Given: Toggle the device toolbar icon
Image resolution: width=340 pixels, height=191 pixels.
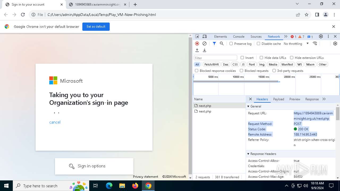Looking at the screenshot, I should [205, 37].
